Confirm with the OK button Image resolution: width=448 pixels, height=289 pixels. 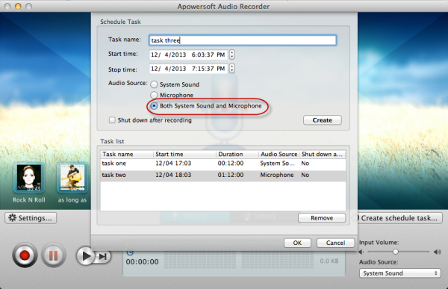click(297, 243)
